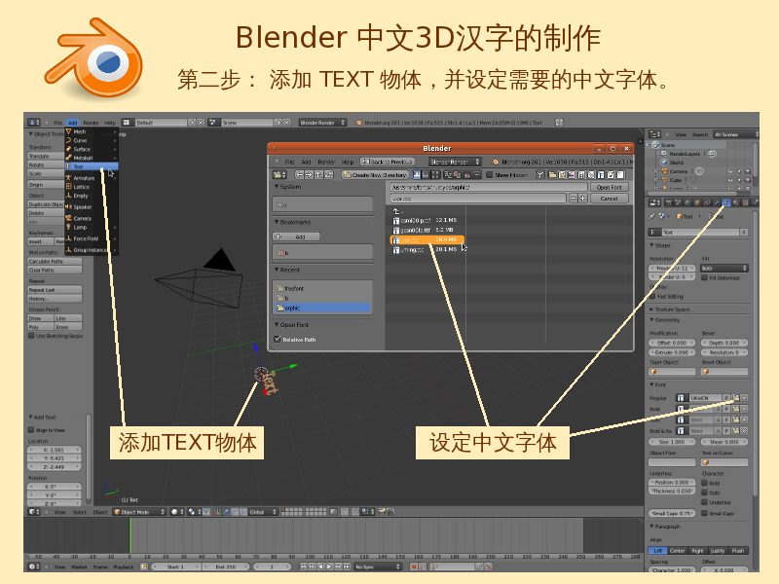Open the Render menu in the main header
This screenshot has height=584, width=779.
[x=91, y=123]
